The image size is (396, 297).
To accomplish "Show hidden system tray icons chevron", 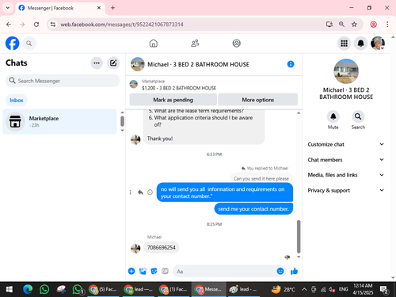I will coord(304,289).
